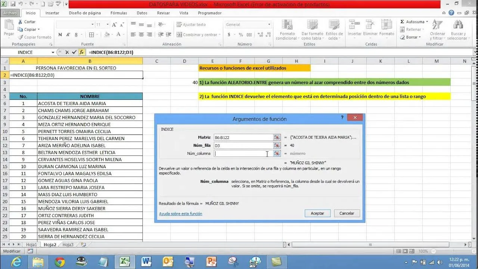
Task: Click the Ordenar y filtrar icon
Action: pyautogui.click(x=437, y=25)
